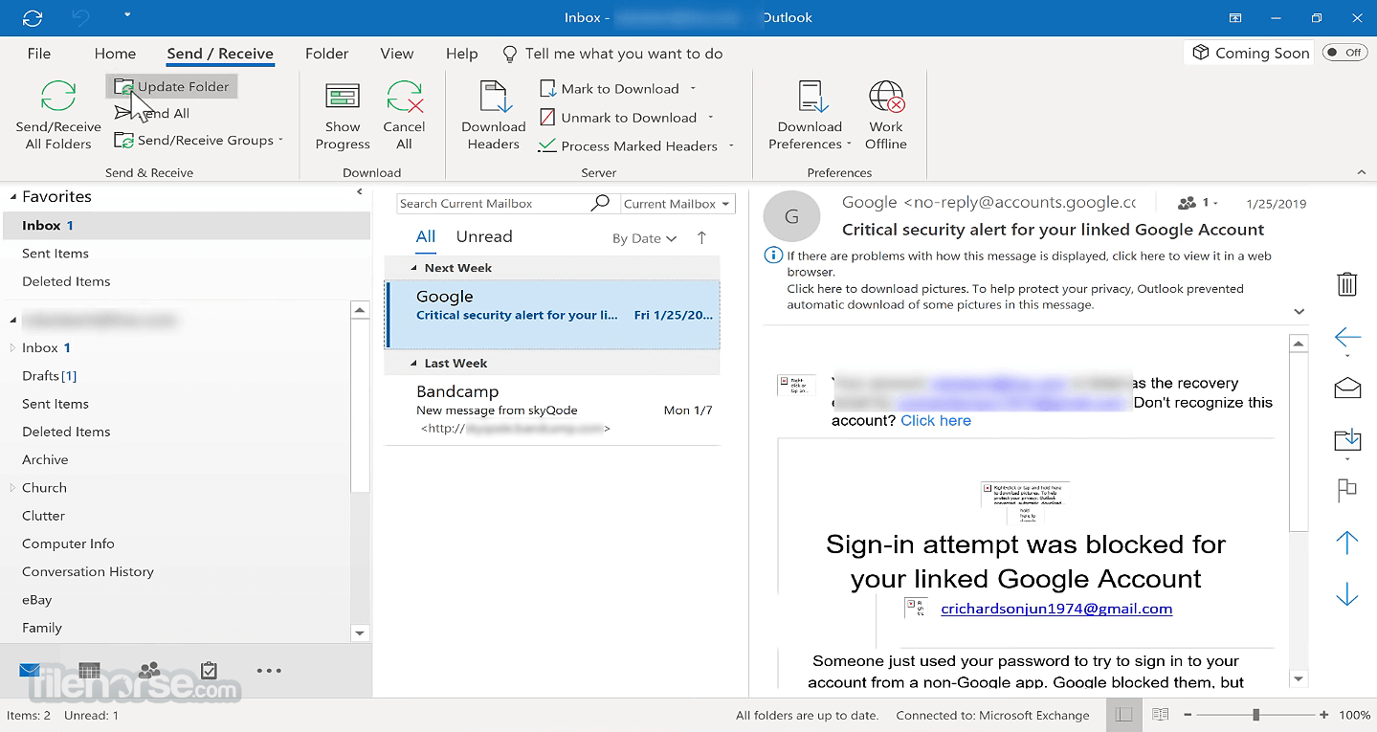1377x732 pixels.
Task: Toggle the Coming Soon switch
Action: [x=1344, y=53]
